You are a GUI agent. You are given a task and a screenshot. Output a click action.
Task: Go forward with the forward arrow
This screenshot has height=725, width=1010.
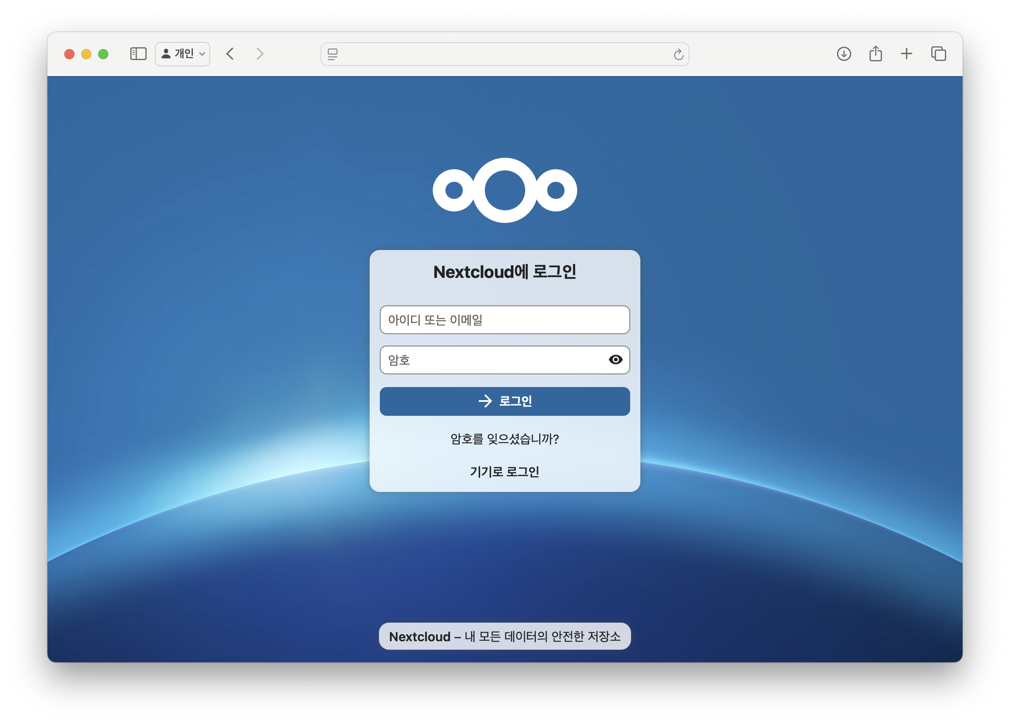pyautogui.click(x=260, y=54)
